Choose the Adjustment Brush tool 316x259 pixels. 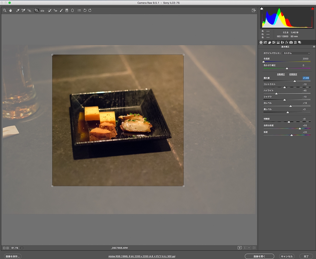coord(61,10)
